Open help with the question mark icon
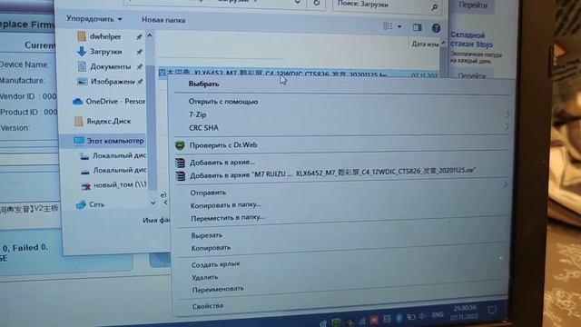Viewport: 581px width, 327px height. 436,28
